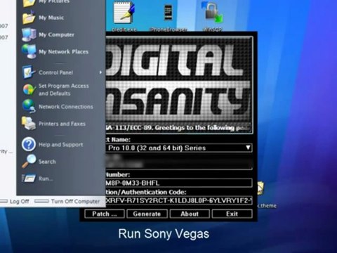Image resolution: width=337 pixels, height=253 pixels.
Task: Click the Generate button
Action: click(x=147, y=214)
